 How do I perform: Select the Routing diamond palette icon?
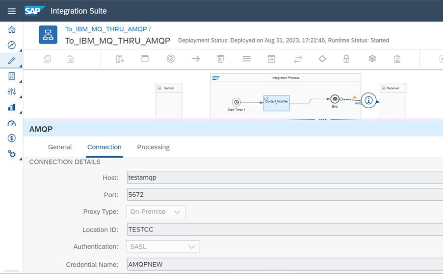coord(322,59)
